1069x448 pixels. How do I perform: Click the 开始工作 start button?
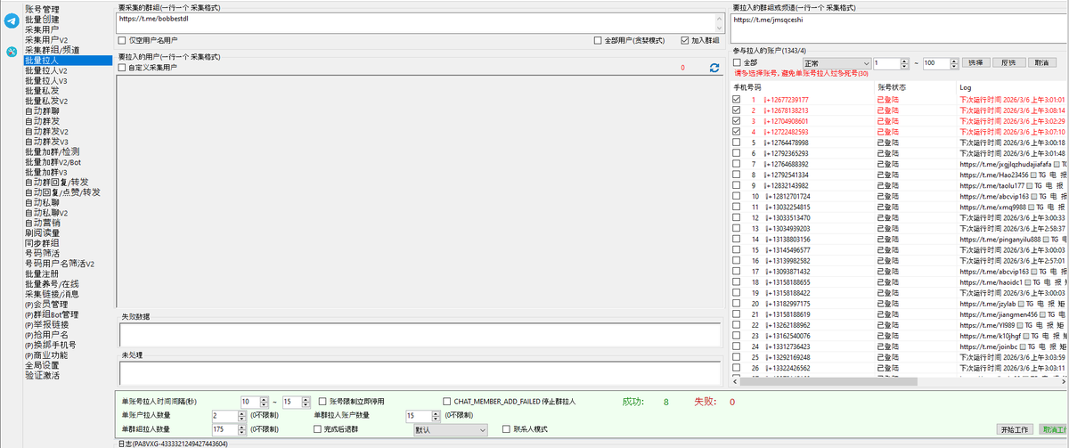click(x=1014, y=429)
